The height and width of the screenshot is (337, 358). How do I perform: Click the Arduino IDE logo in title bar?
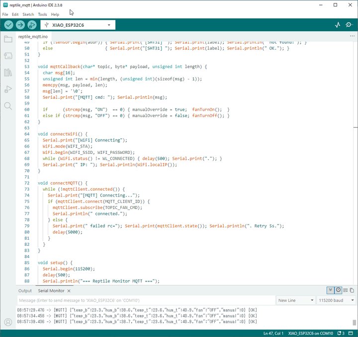(x=5, y=5)
